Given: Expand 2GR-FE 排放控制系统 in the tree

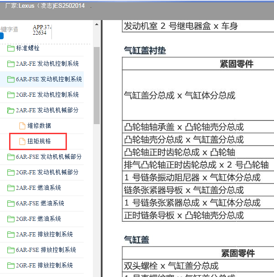Looking at the screenshot, I should click(44, 265).
